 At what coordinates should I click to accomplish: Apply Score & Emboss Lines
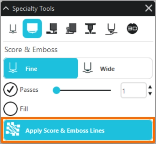point(78,130)
